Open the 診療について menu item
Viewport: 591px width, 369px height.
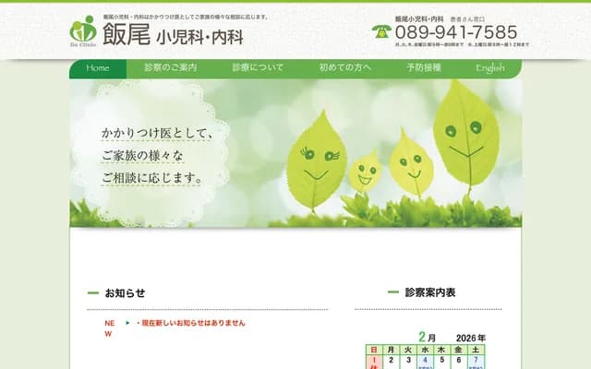[258, 68]
